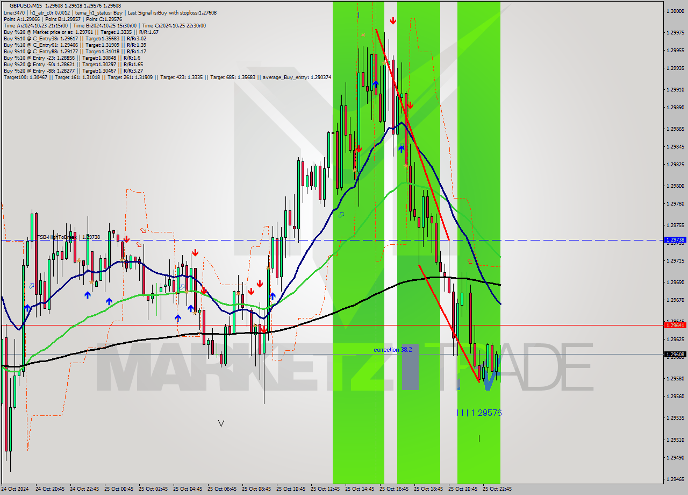Click the 1.29560 price axis label

click(676, 396)
